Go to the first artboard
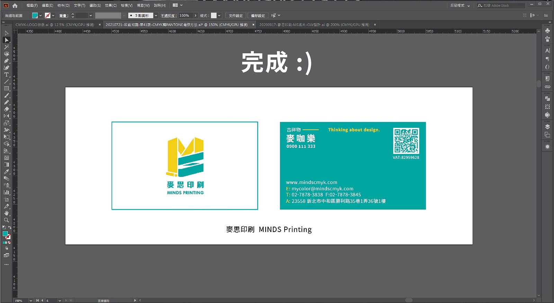 pyautogui.click(x=37, y=301)
